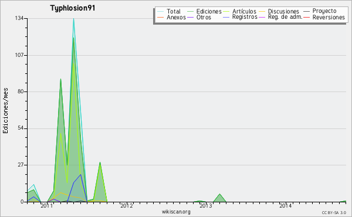Image resolution: width=352 pixels, height=217 pixels.
Task: Click the 2013 x-axis label
Action: click(x=206, y=205)
